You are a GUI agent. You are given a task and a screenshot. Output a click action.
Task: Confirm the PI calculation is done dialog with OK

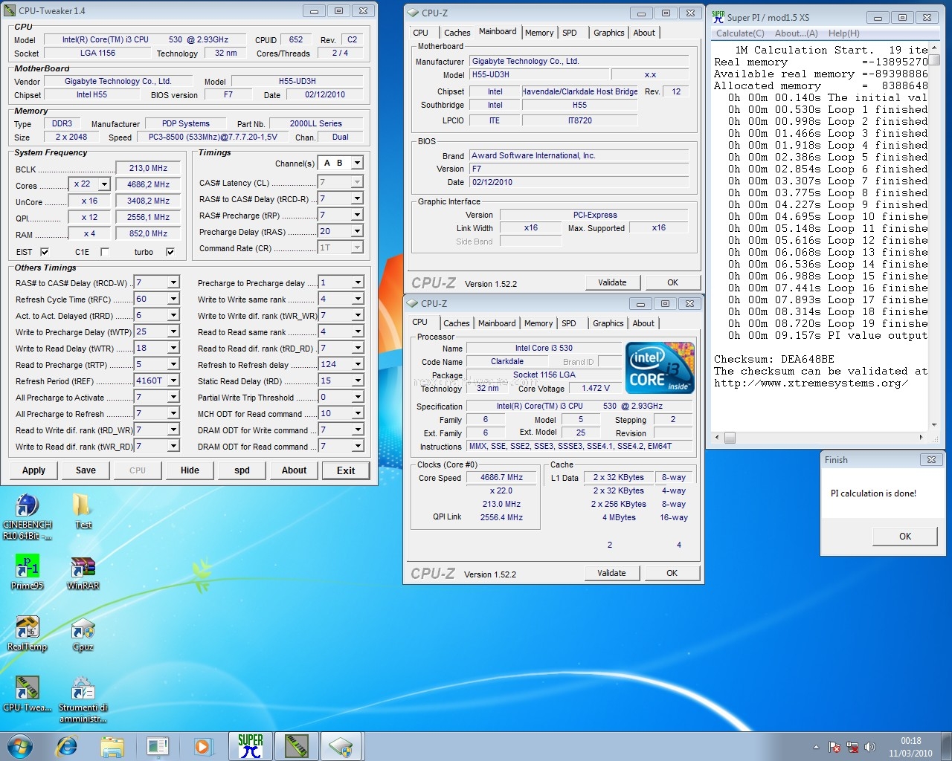[x=905, y=536]
